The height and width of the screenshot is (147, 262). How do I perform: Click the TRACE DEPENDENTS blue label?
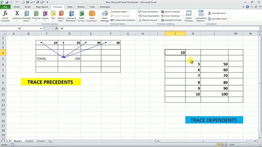(214, 120)
